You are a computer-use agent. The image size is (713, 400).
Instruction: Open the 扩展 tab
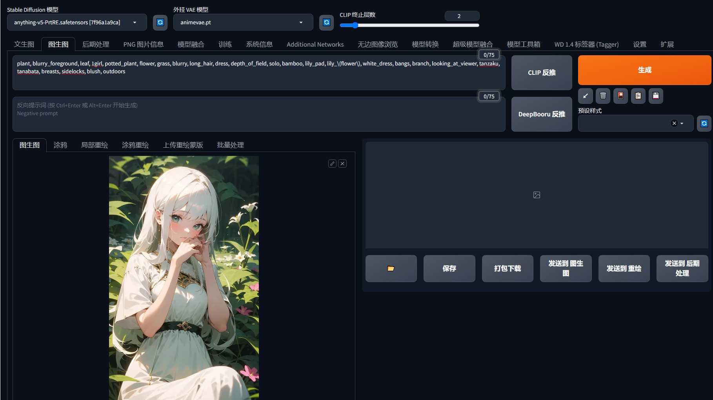(x=667, y=44)
